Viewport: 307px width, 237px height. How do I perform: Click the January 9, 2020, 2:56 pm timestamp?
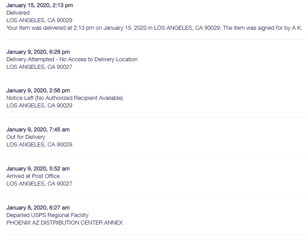tap(38, 91)
